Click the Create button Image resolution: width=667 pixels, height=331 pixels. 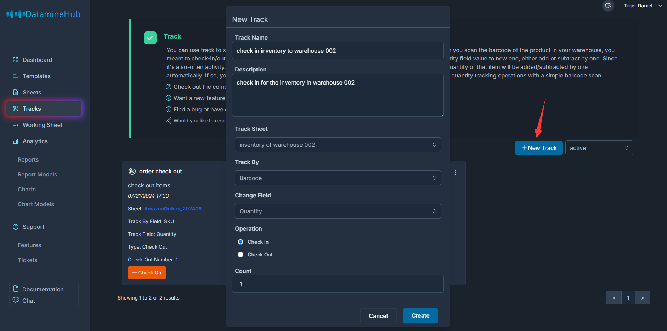[420, 316]
